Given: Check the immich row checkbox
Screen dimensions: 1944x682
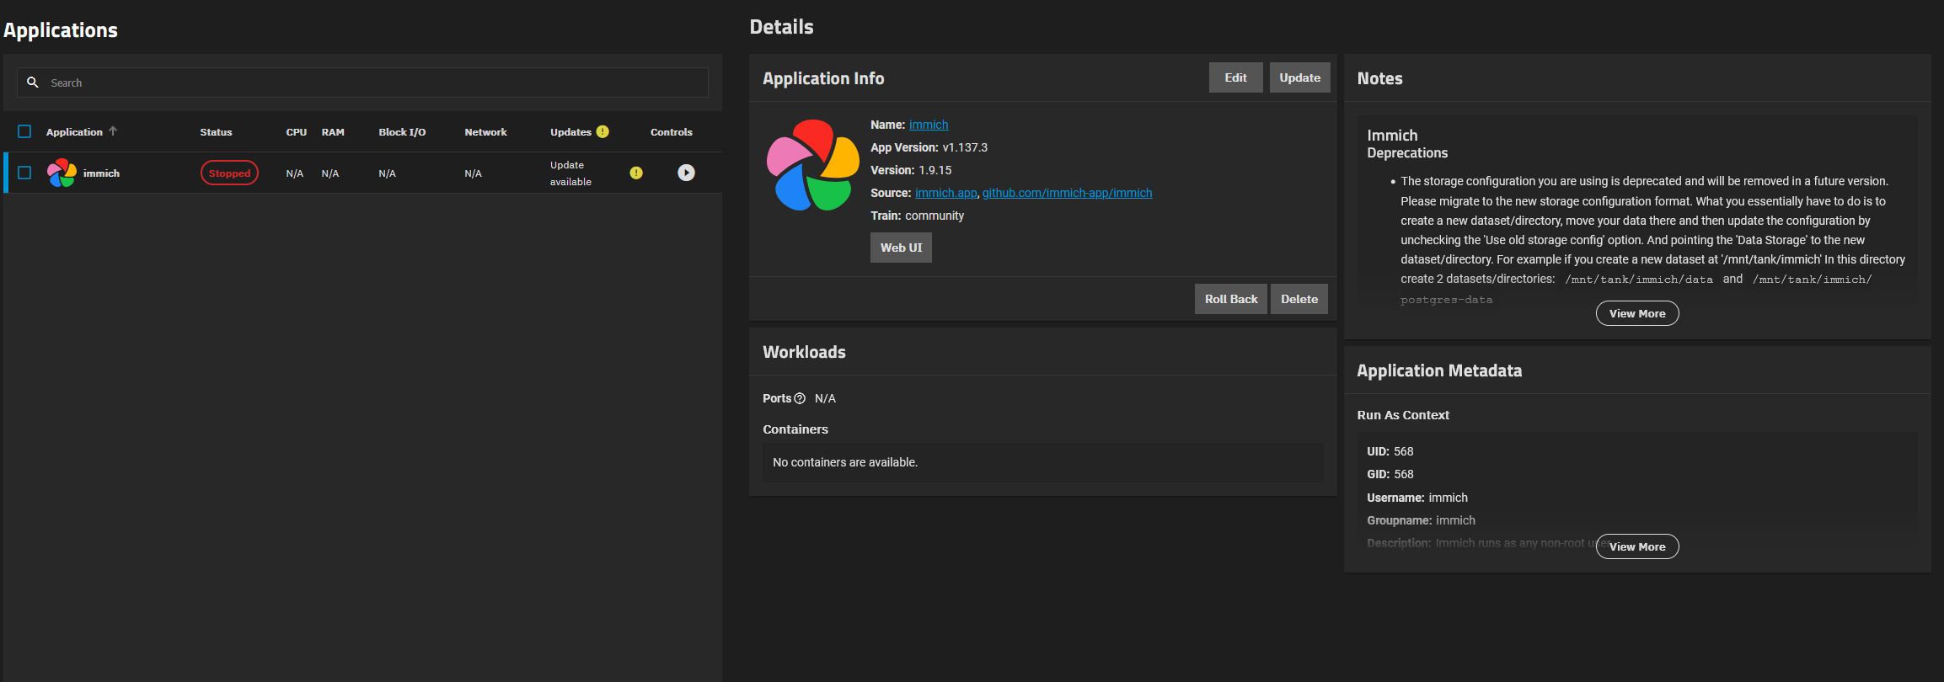Looking at the screenshot, I should point(24,173).
